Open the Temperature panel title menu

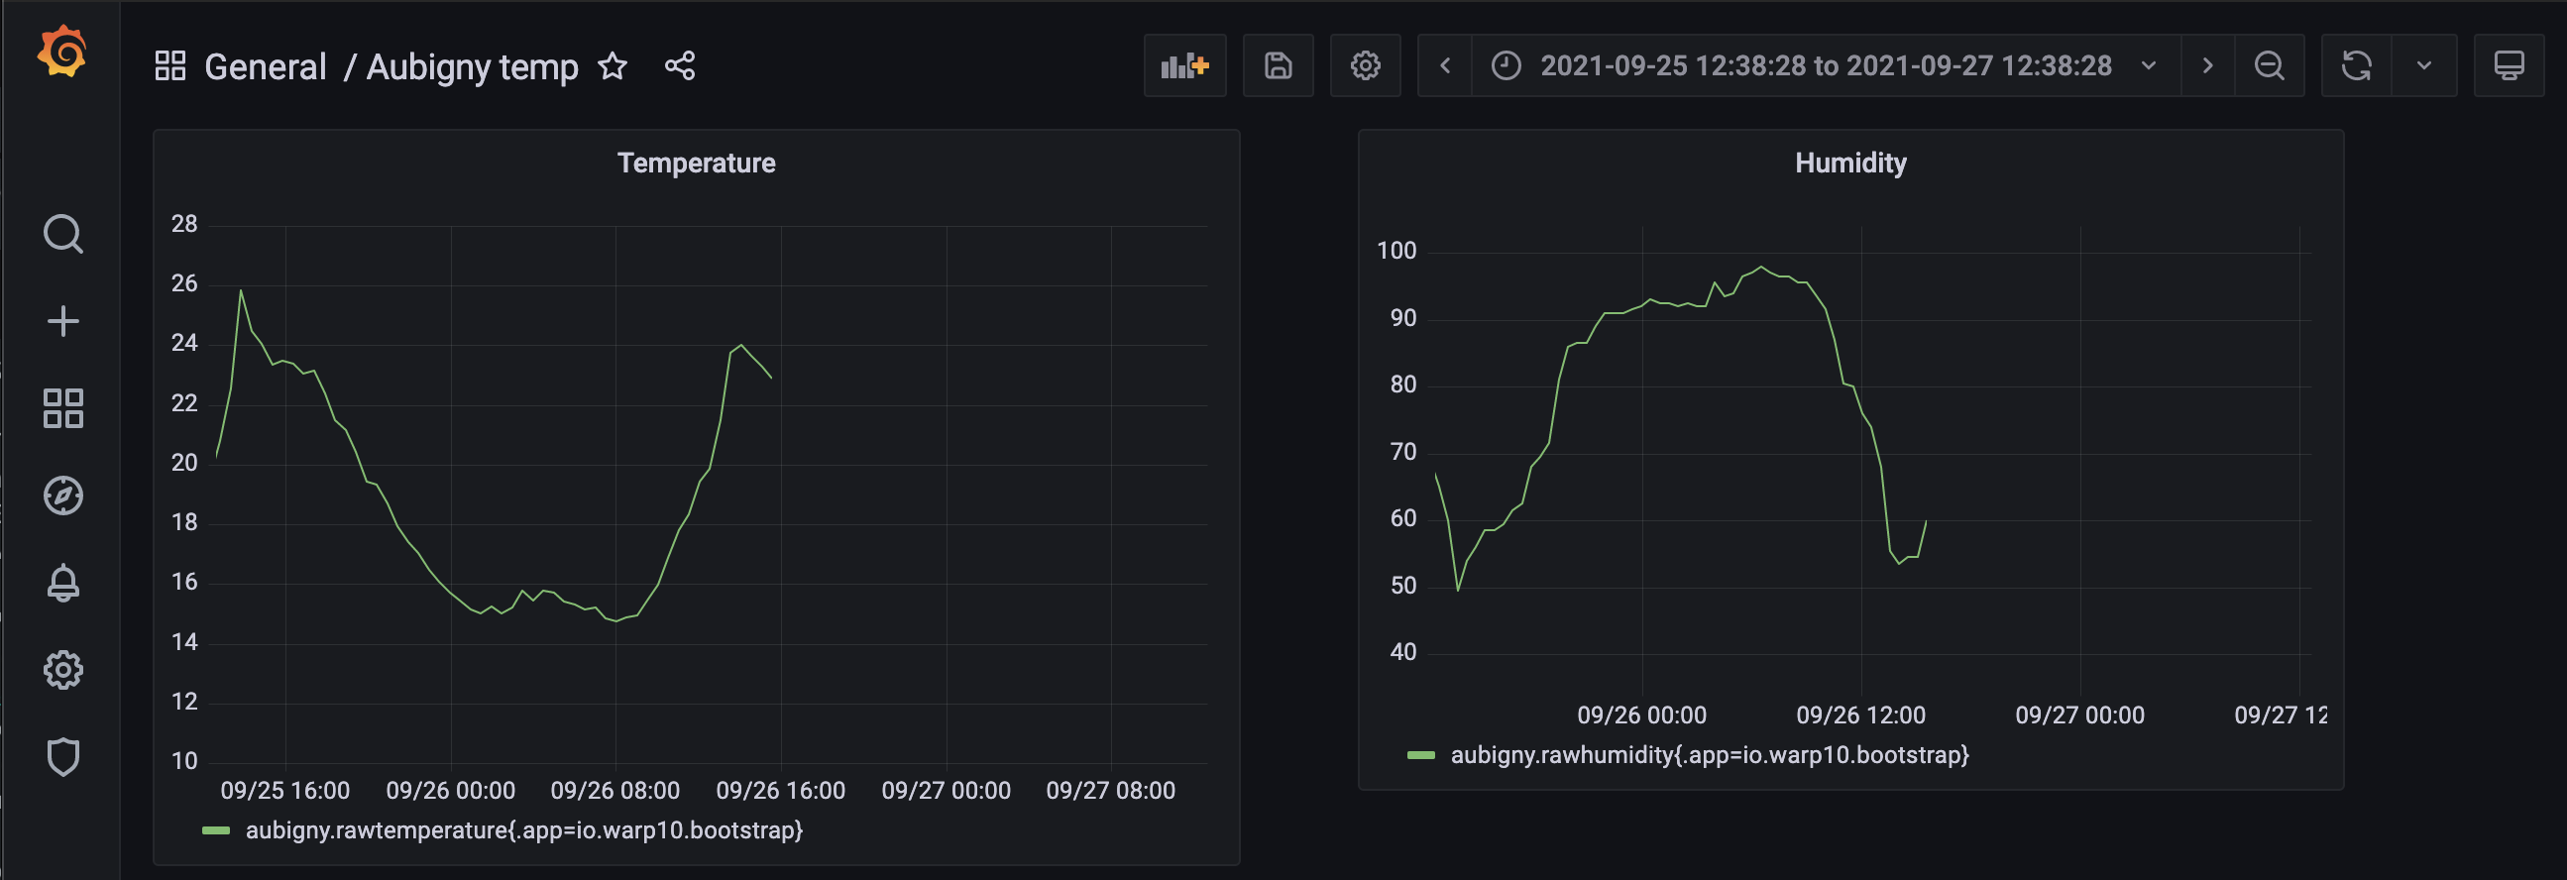[x=696, y=163]
